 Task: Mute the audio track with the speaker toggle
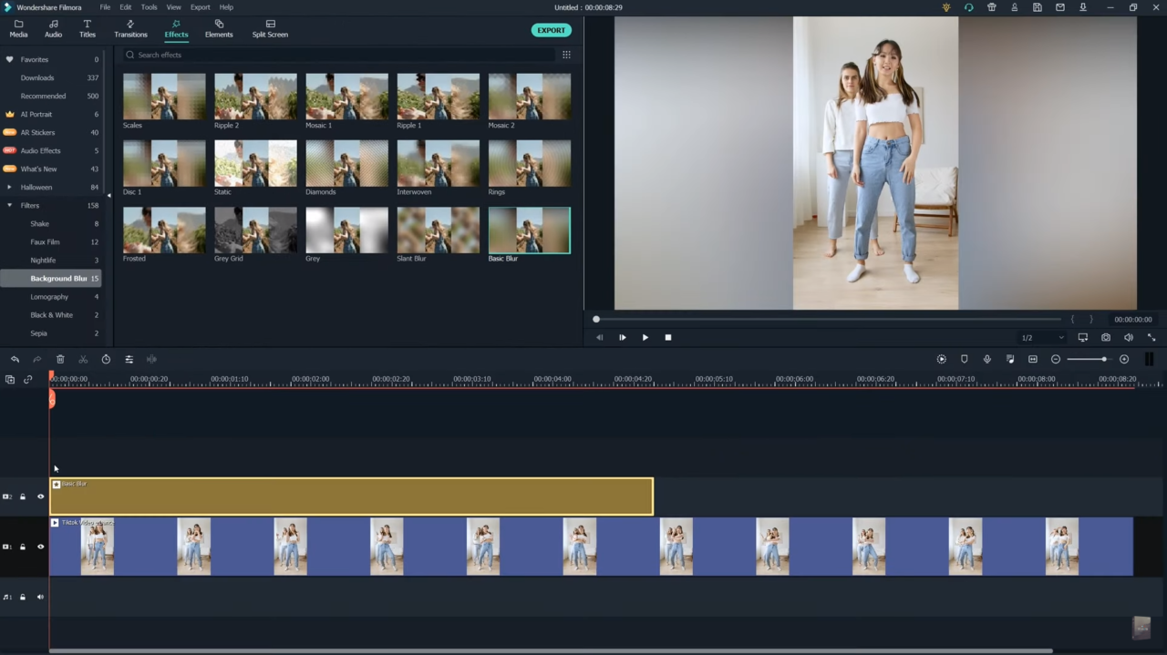point(40,597)
